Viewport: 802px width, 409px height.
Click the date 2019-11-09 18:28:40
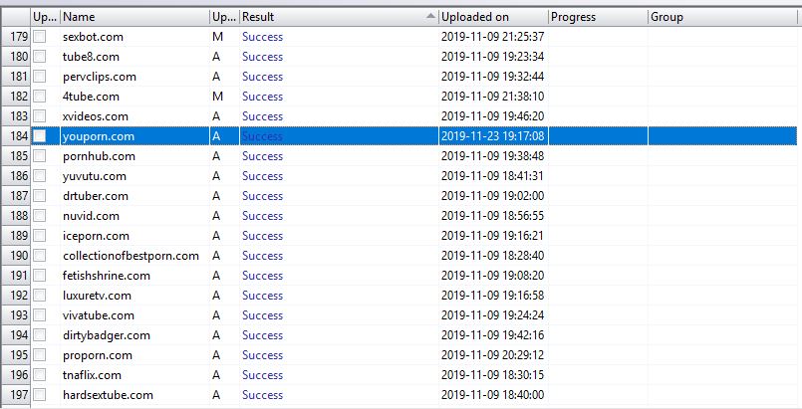coord(492,256)
